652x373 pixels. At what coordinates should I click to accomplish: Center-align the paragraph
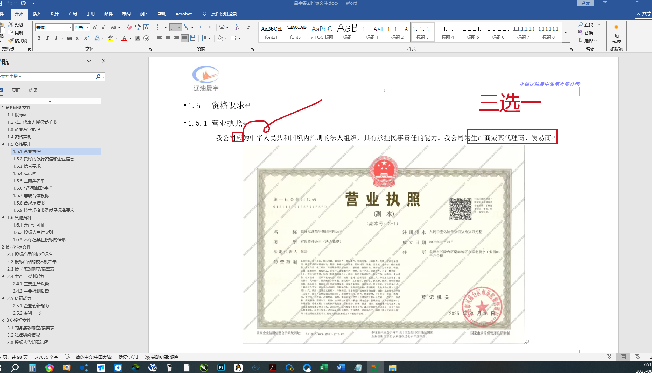click(168, 38)
